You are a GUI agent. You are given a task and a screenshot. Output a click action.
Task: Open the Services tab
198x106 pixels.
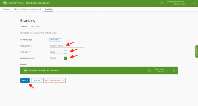point(7,9)
